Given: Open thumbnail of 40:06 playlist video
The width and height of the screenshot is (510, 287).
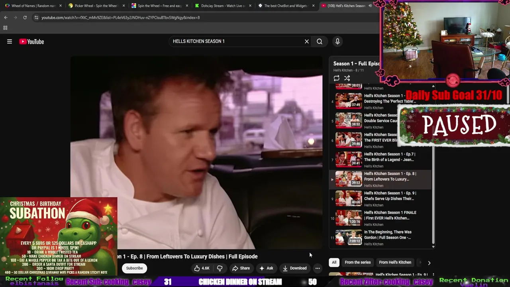Looking at the screenshot, I should 349,199.
